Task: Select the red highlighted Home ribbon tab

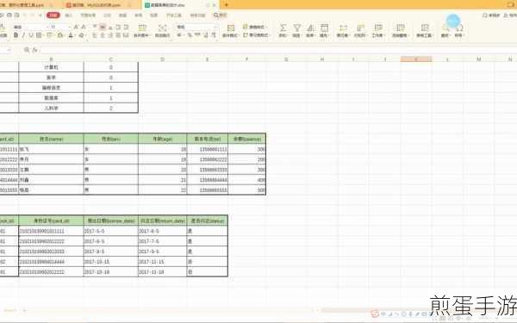Action: 53,15
